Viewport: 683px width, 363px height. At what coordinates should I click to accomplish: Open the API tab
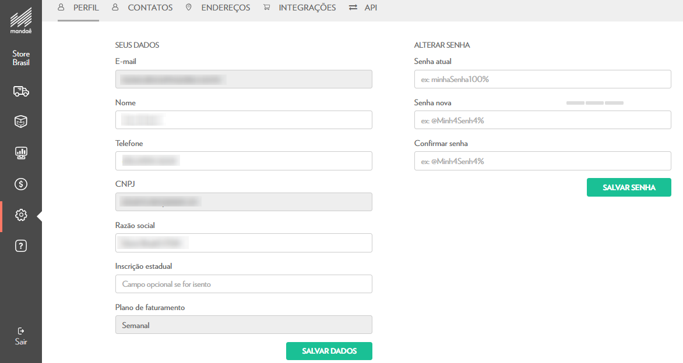[362, 8]
